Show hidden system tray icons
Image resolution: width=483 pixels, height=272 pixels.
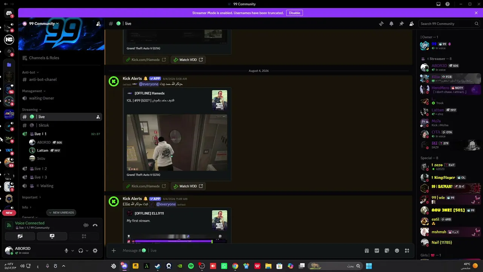coord(63,266)
